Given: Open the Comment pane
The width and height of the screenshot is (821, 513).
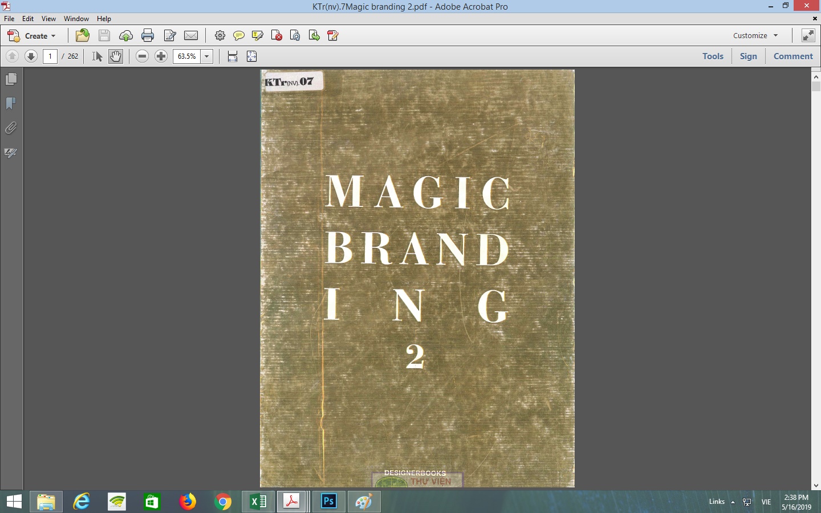Looking at the screenshot, I should [792, 56].
